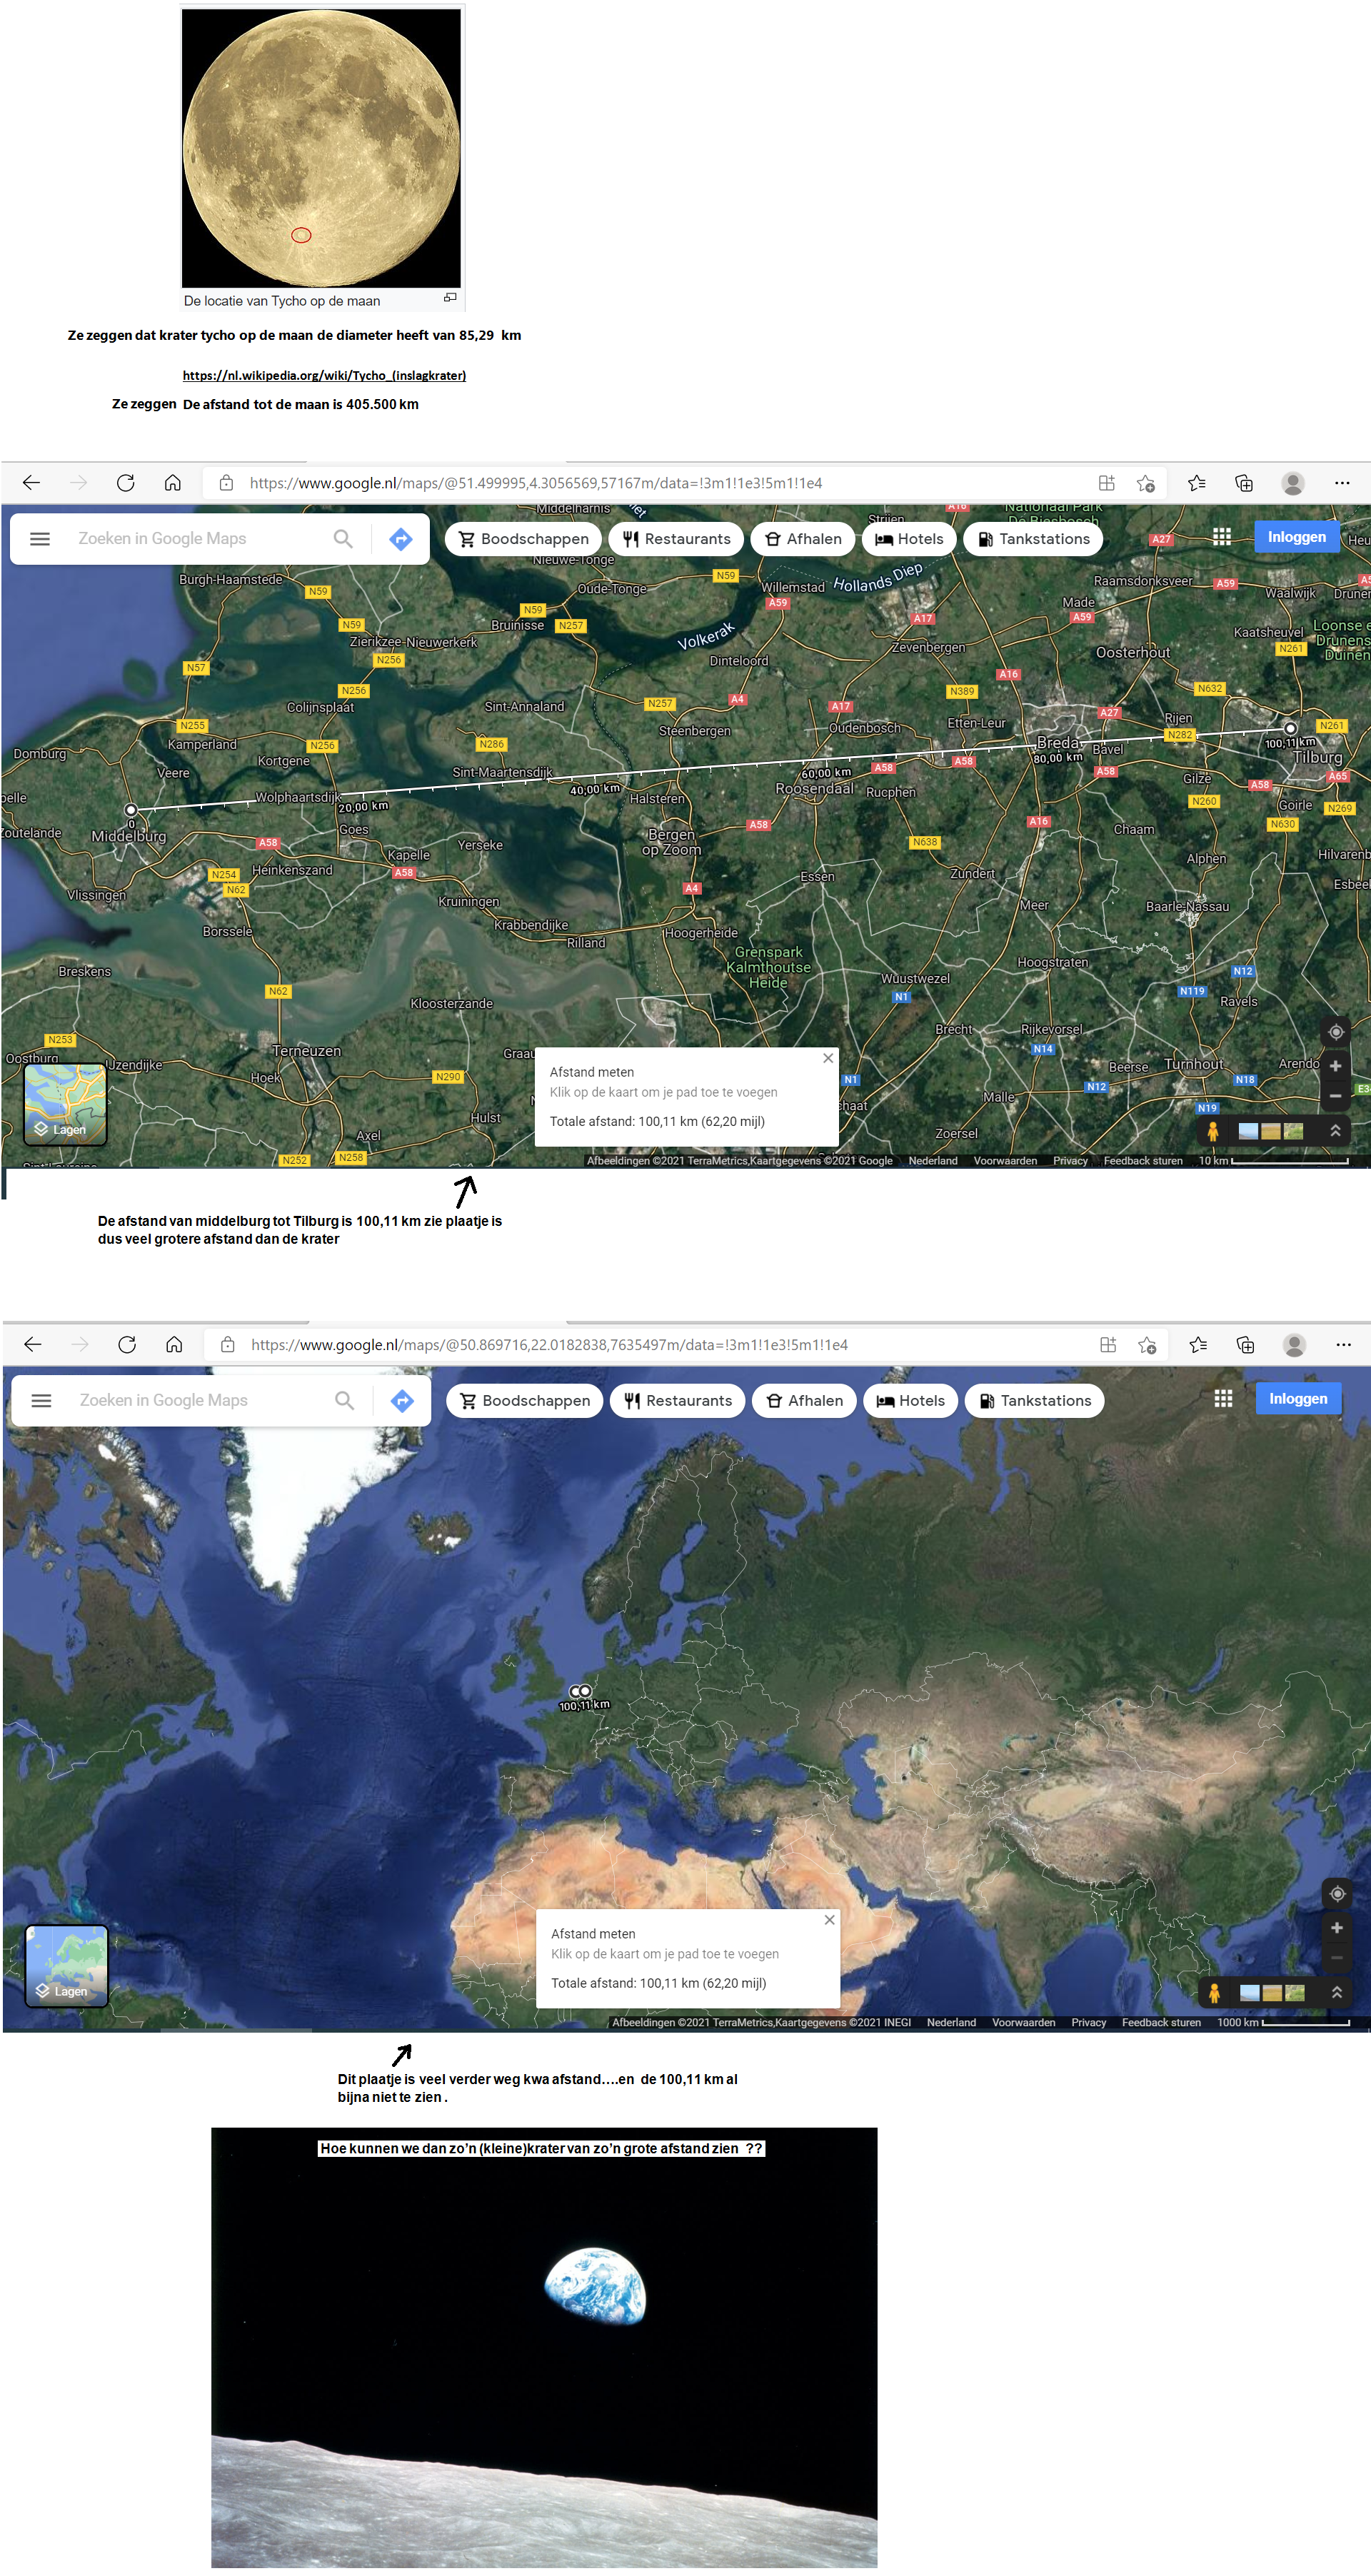The width and height of the screenshot is (1371, 2576).
Task: Click the profile avatar in the upper browser
Action: pyautogui.click(x=1292, y=483)
